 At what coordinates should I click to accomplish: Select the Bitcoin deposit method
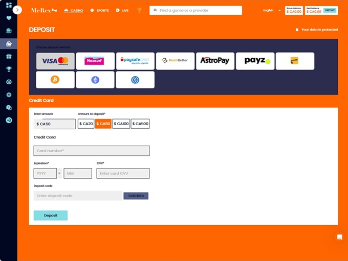55,80
